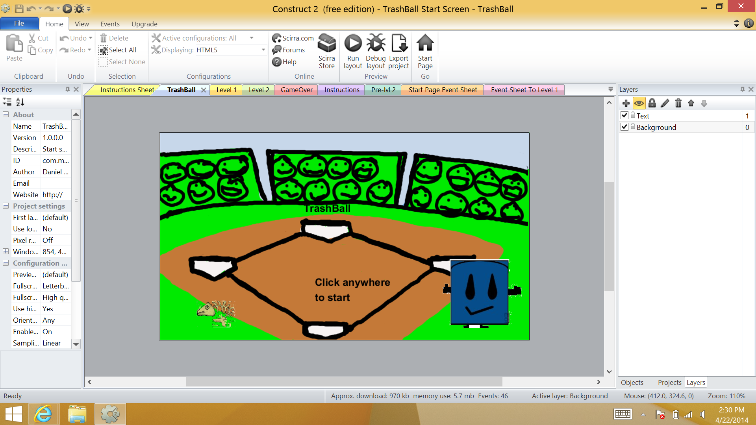Collapse the Project settings section
This screenshot has width=756, height=425.
[x=6, y=206]
